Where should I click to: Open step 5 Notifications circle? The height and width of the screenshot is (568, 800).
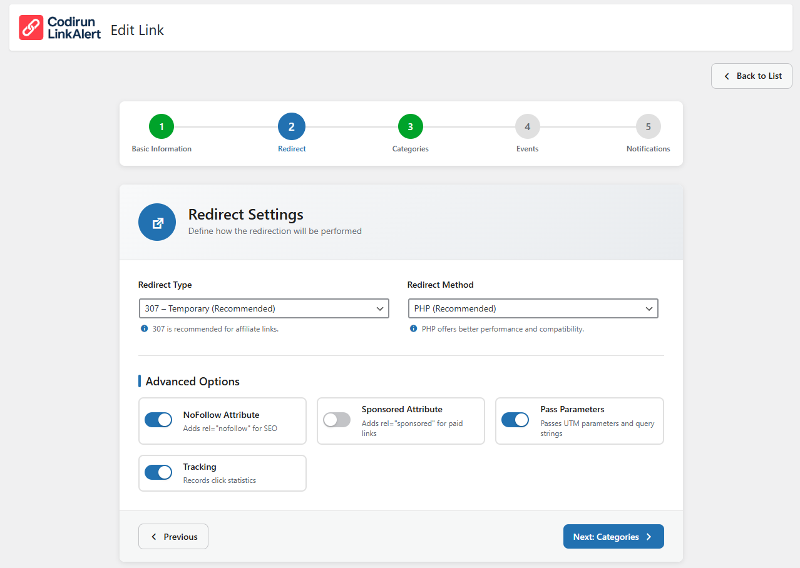[649, 127]
